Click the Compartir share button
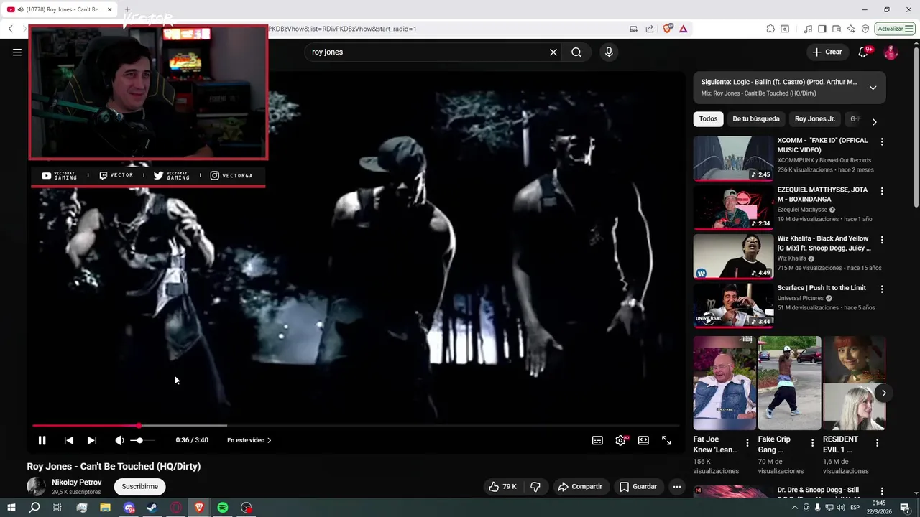 (x=580, y=486)
